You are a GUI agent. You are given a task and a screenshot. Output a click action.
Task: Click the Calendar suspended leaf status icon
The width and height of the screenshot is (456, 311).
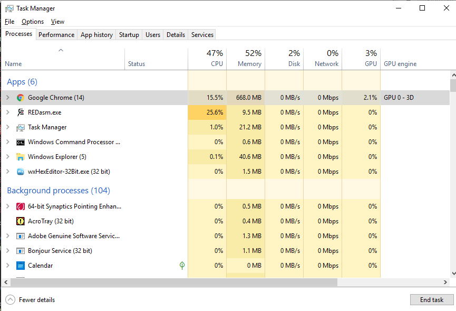182,265
